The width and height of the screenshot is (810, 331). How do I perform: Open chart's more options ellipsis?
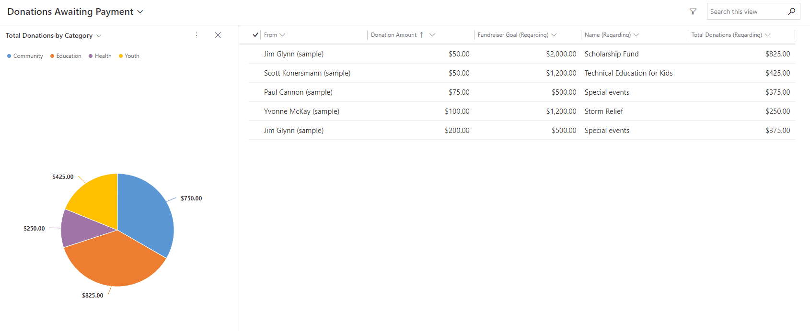pyautogui.click(x=197, y=35)
